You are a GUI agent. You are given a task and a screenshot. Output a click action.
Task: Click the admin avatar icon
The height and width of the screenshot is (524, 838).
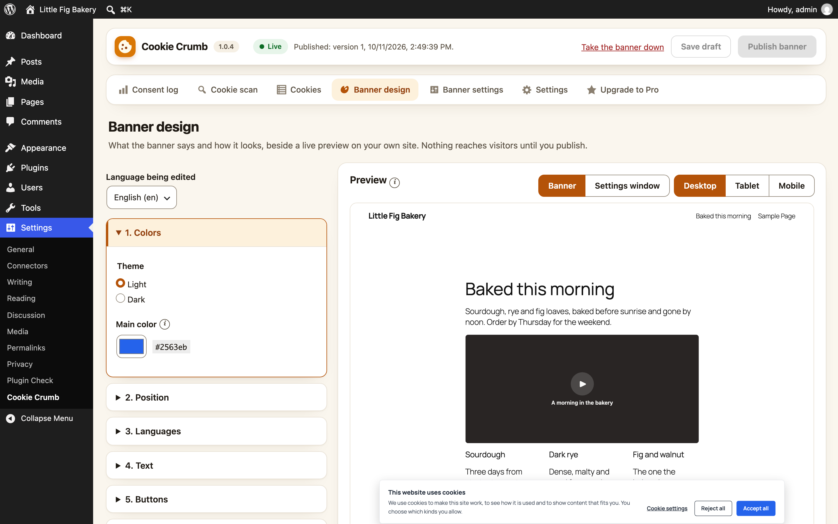pyautogui.click(x=827, y=9)
